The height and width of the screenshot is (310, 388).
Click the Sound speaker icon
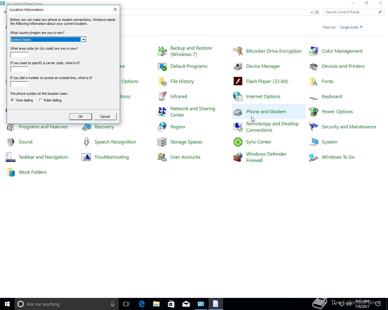click(11, 142)
